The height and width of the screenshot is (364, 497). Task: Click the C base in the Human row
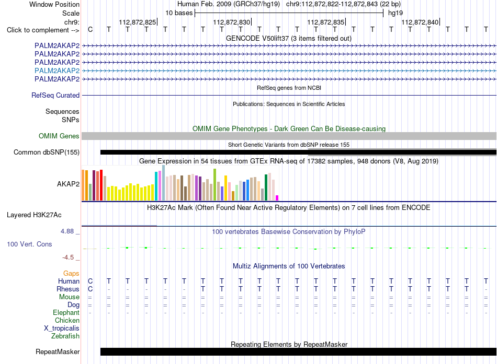click(91, 281)
